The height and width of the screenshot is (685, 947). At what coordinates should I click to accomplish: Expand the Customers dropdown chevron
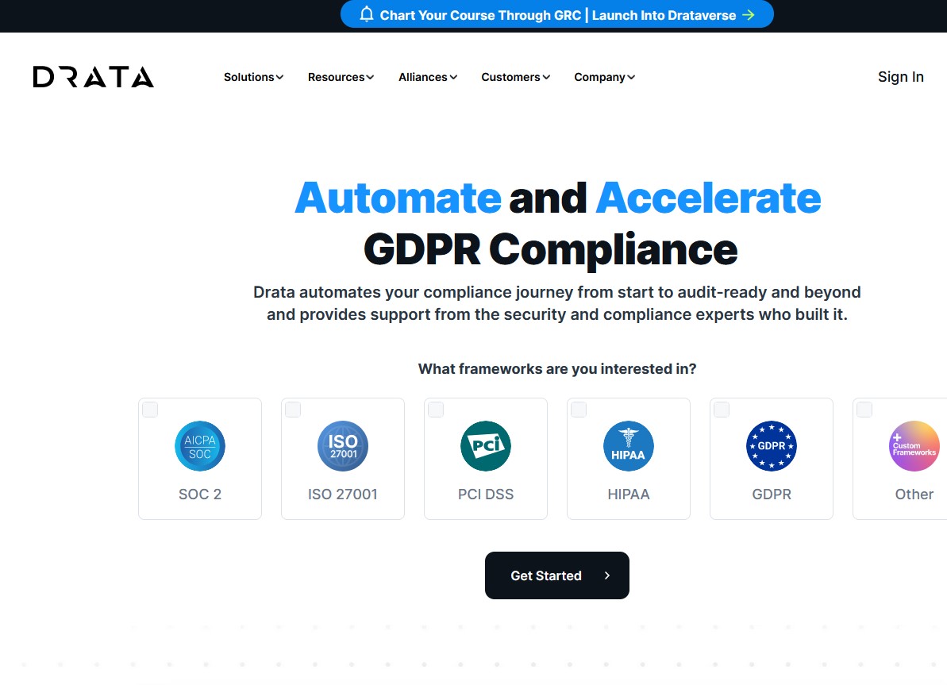pyautogui.click(x=546, y=77)
